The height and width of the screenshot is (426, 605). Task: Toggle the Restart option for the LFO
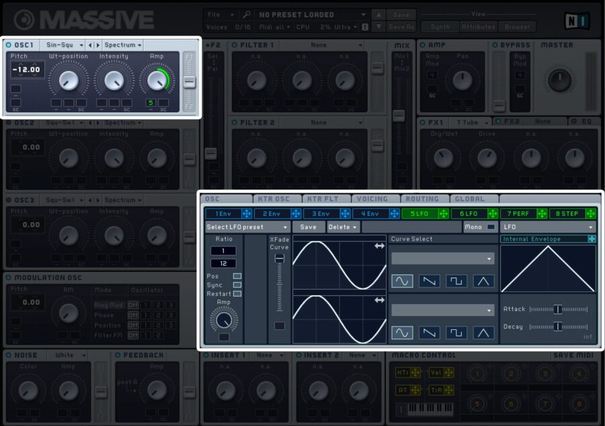pos(237,294)
